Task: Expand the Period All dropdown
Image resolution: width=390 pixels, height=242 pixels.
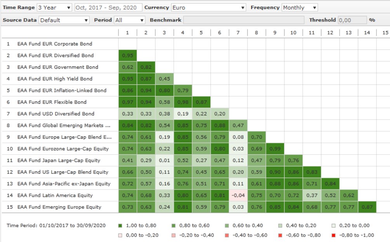Action: (x=129, y=20)
